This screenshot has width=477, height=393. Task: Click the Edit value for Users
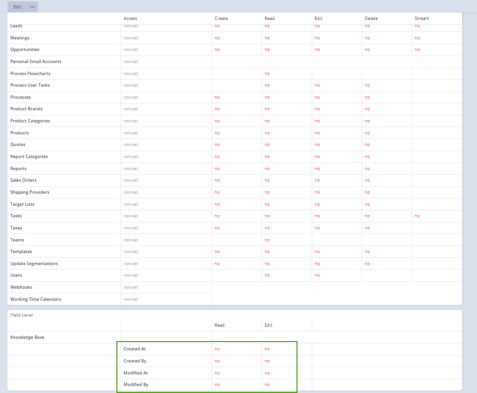click(317, 275)
